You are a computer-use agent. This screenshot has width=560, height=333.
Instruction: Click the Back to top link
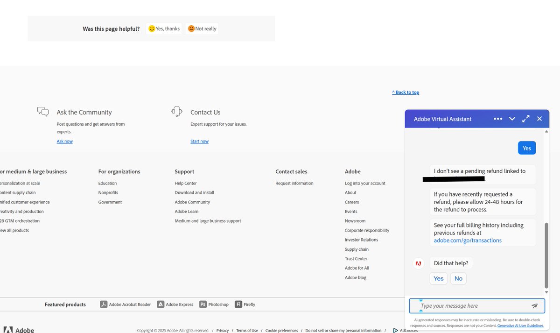406,92
